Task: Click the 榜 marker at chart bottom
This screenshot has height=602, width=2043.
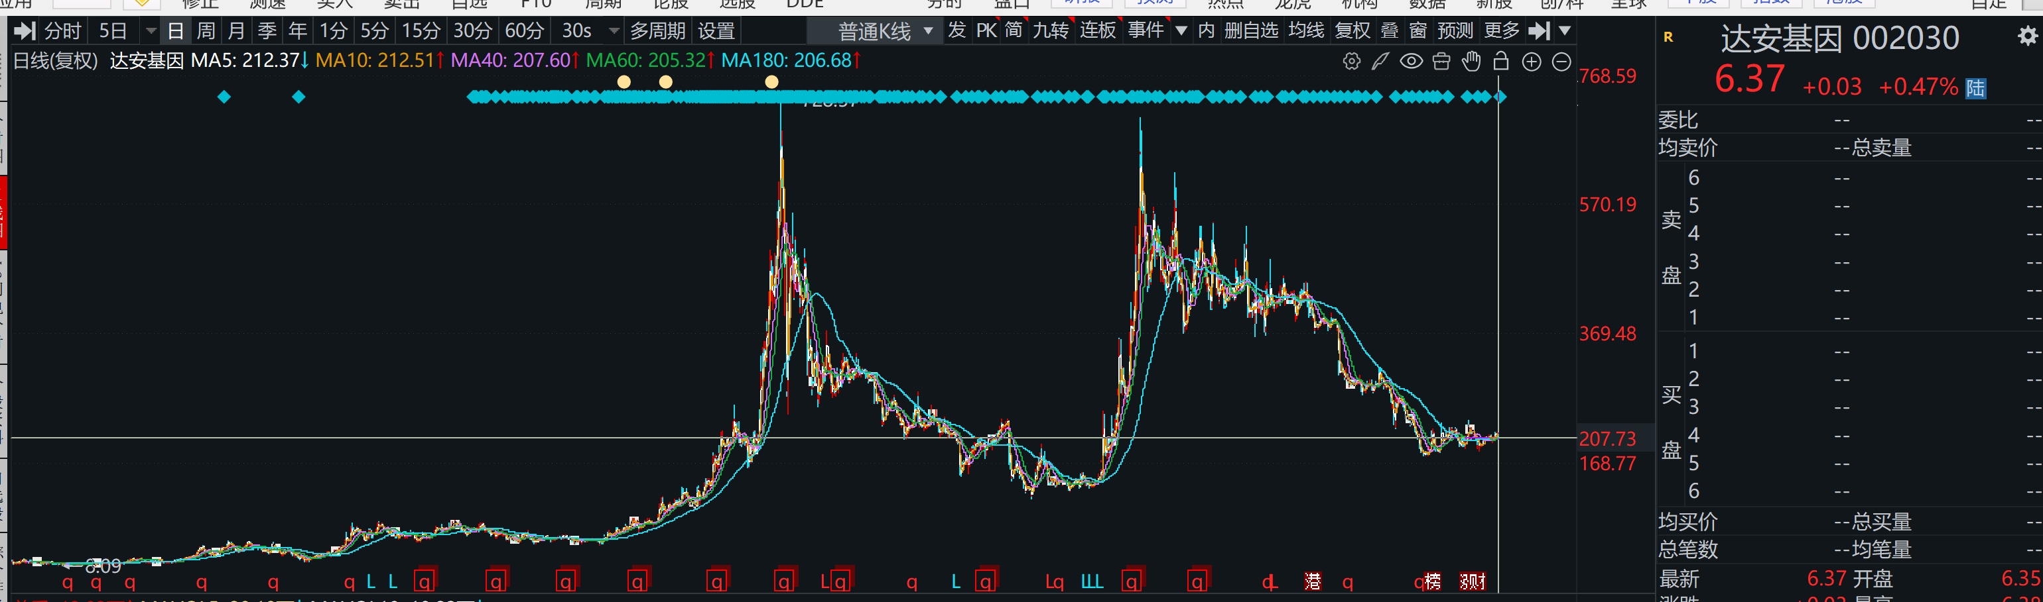Action: click(x=1432, y=581)
